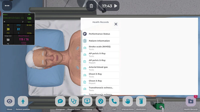200x112 pixels.
Task: Close the Health Records panel
Action: pos(116,24)
